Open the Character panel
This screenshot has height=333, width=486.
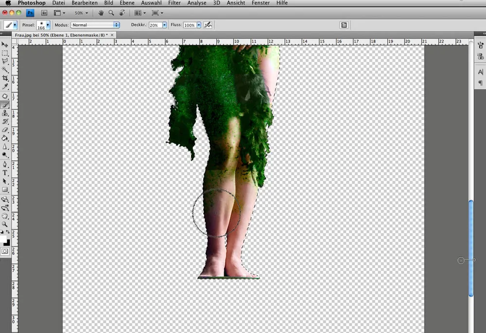480,71
